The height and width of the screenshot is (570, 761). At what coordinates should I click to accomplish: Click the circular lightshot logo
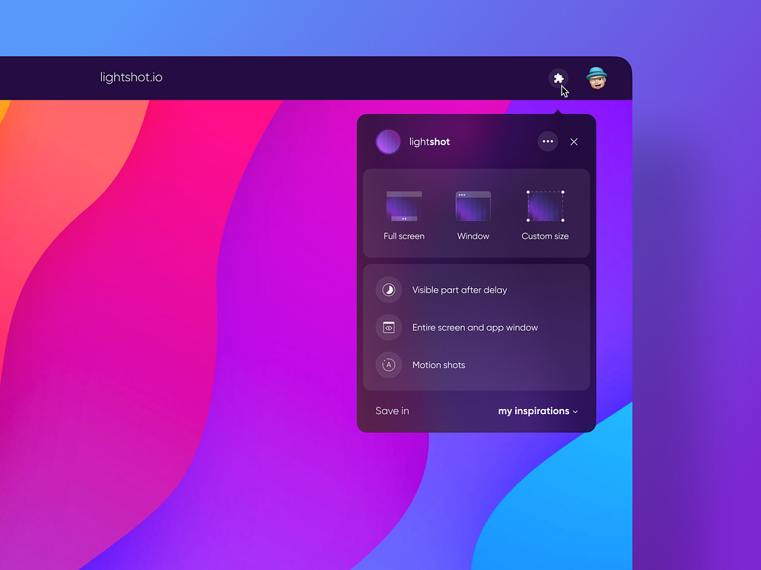[388, 141]
